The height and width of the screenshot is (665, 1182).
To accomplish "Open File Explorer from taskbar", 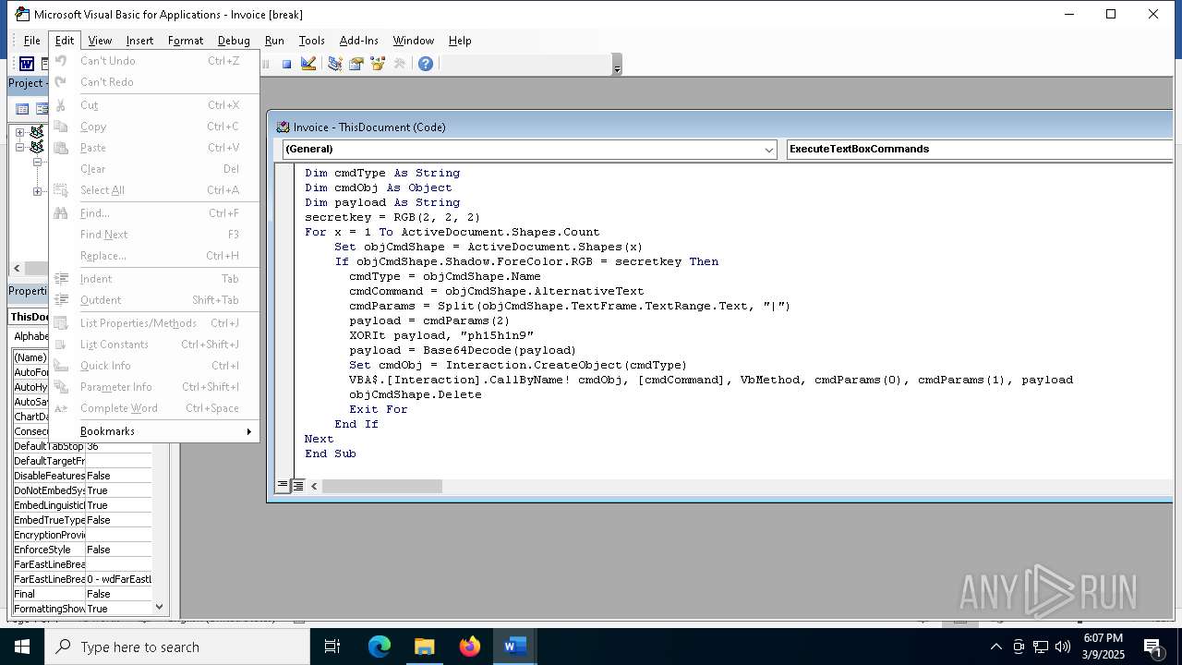I will 424,647.
